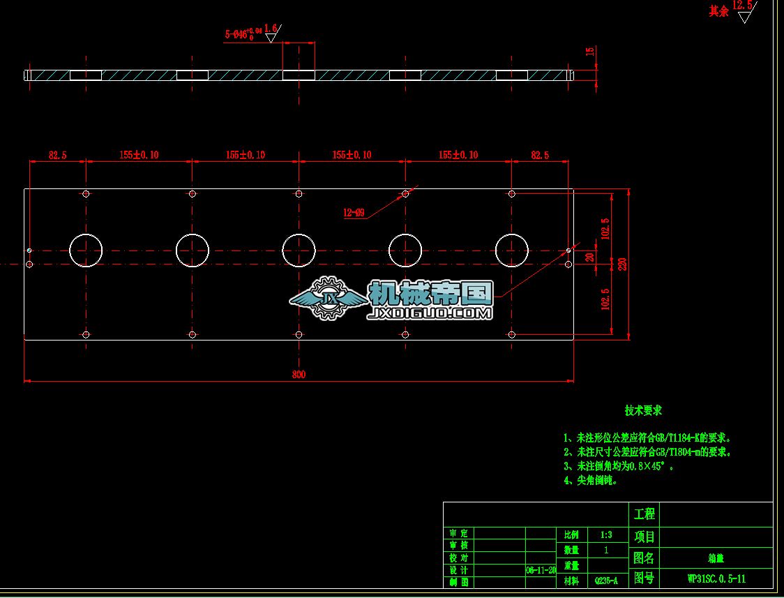The height and width of the screenshot is (598, 784).
Task: Select the 15 thickness dimension on section view
Action: (x=589, y=52)
